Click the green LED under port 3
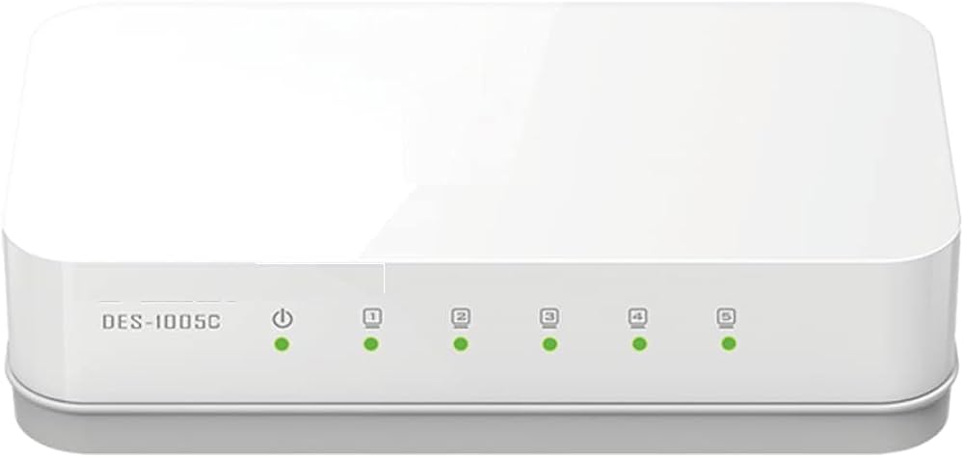 550,344
